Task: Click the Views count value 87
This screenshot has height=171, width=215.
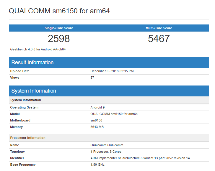Action: (x=92, y=78)
